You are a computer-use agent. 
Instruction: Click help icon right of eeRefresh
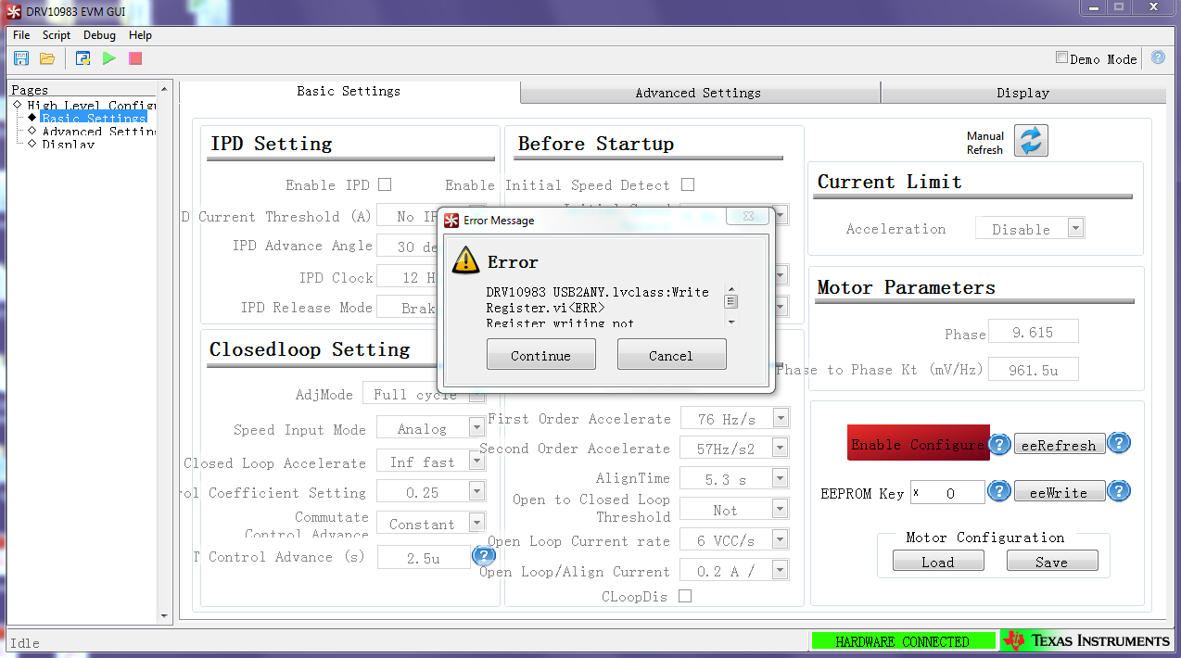1119,443
